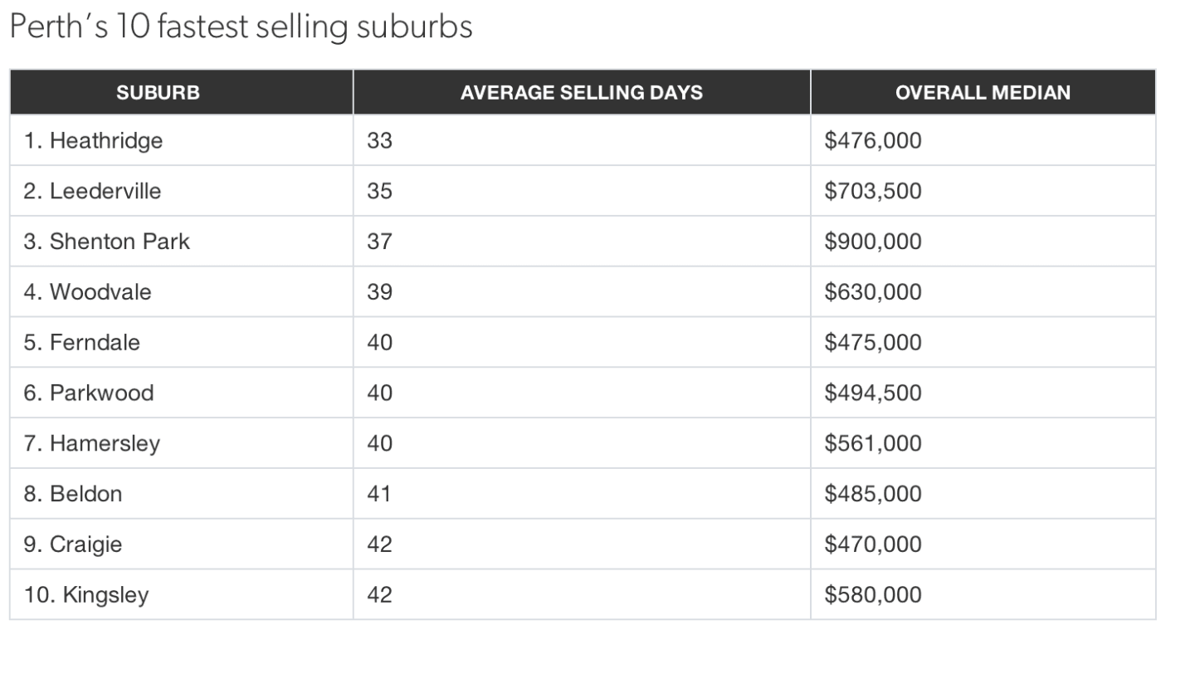Image resolution: width=1195 pixels, height=674 pixels.
Task: Select the Craigie suburb cell
Action: tap(72, 545)
